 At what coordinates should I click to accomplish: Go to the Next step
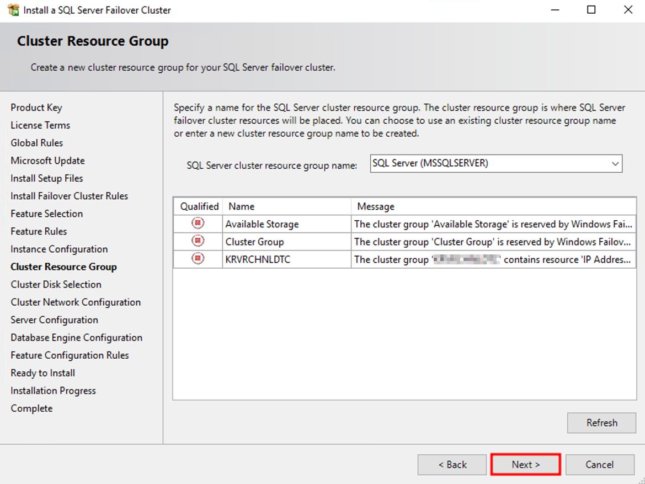pos(525,465)
